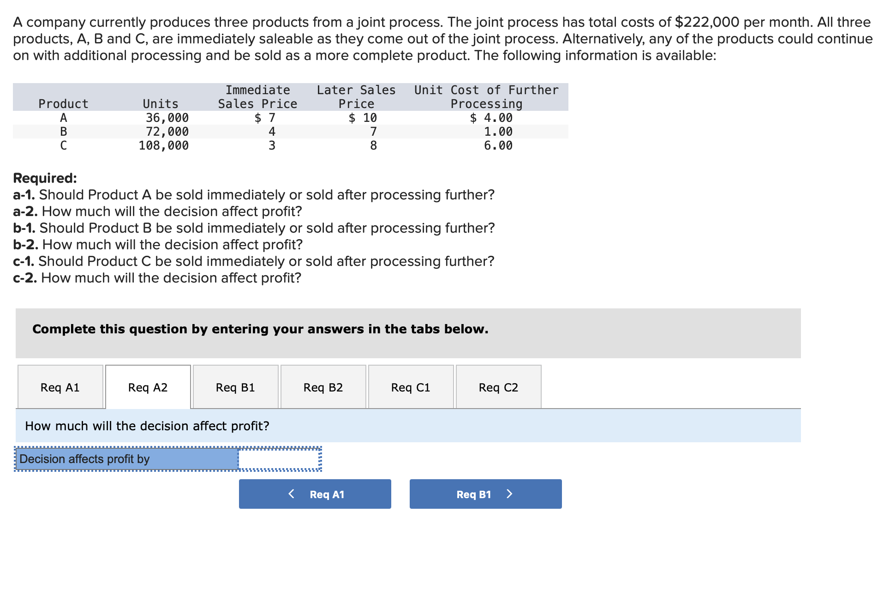Click the right chevron on Req B1 button
The width and height of the screenshot is (884, 590).
click(x=509, y=494)
